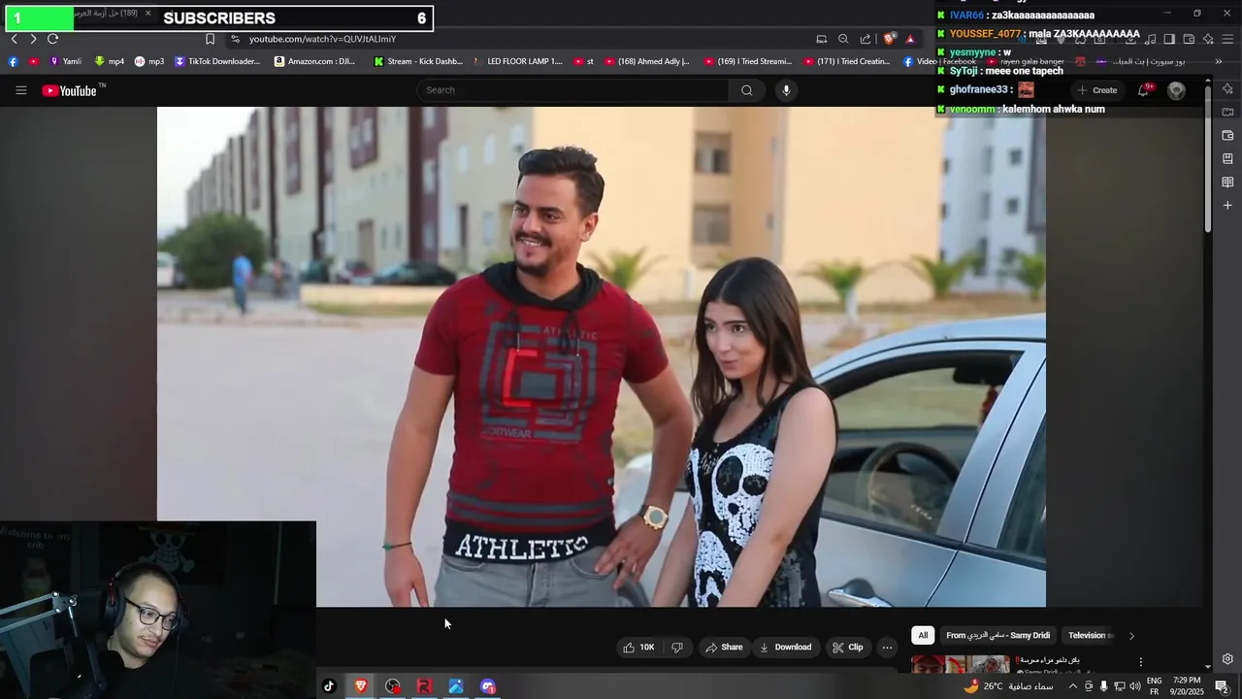Screen dimensions: 1242x699
Task: Dislike the video with thumbs down
Action: (x=677, y=648)
